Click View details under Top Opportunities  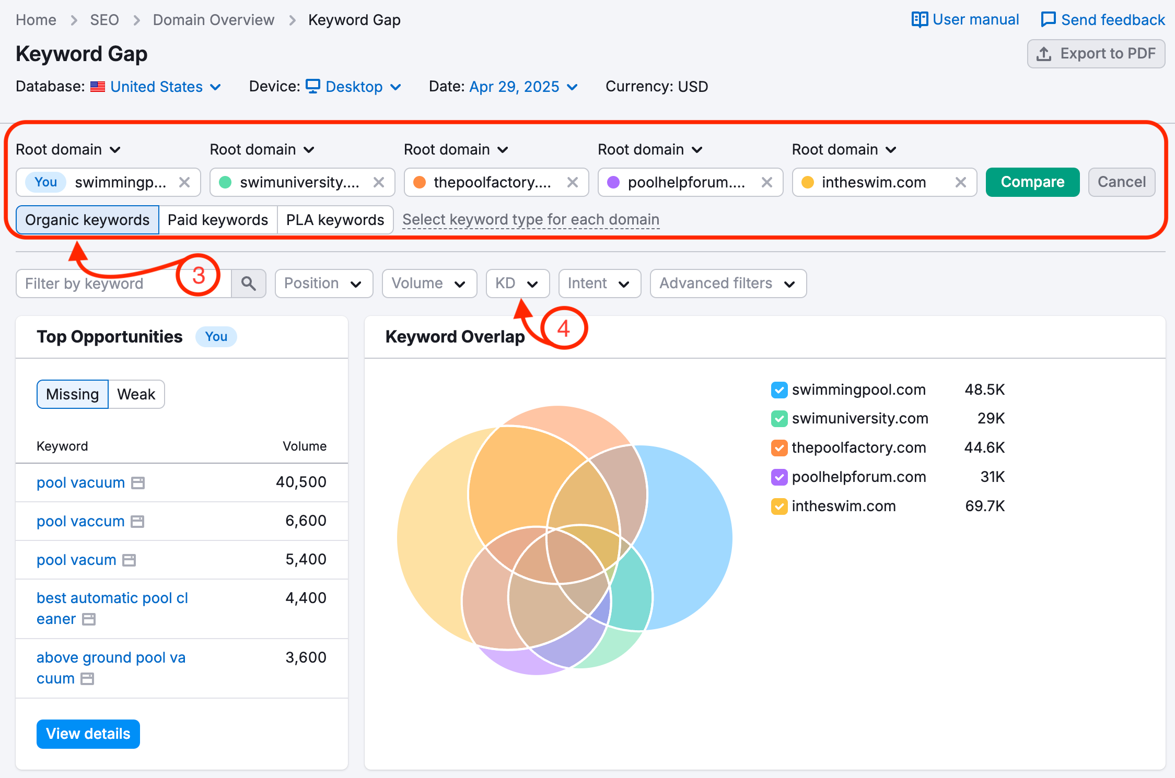(88, 734)
